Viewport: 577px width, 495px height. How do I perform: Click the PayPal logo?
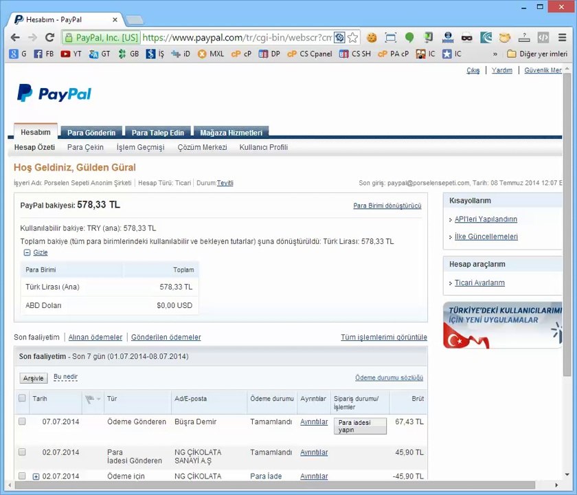[54, 93]
